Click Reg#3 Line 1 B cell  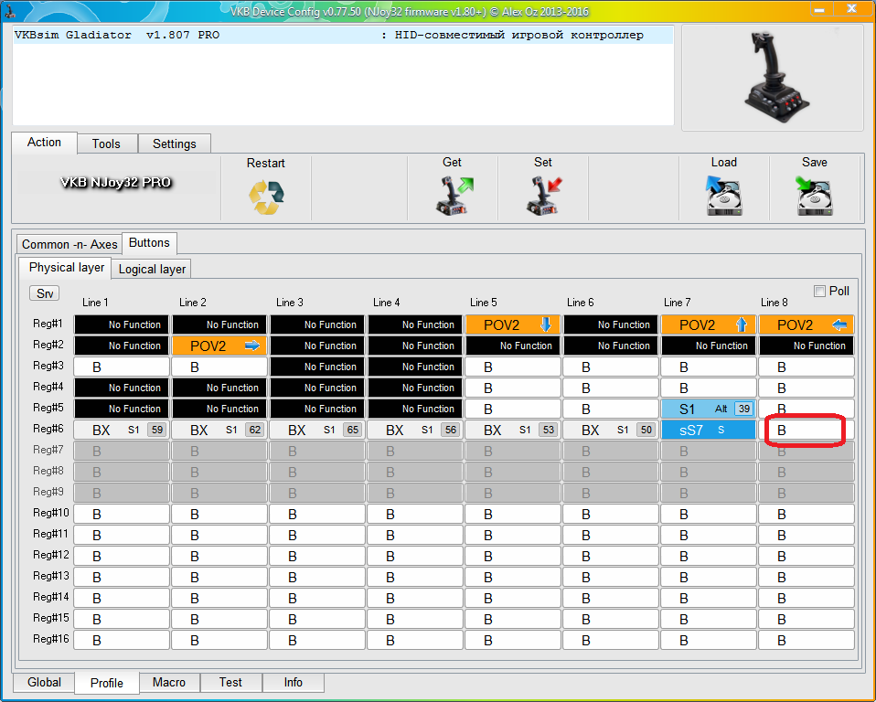pos(122,367)
